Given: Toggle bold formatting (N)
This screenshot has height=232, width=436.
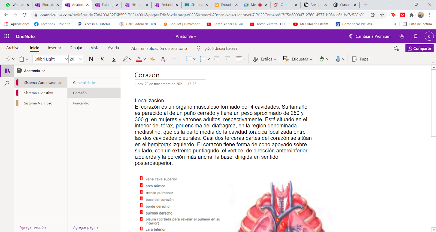Looking at the screenshot, I should coord(91,59).
